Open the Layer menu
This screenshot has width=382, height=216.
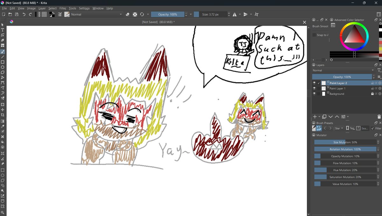pos(42,8)
